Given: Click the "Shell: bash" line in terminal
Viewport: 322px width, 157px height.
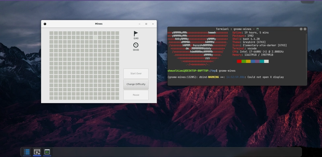Looking at the screenshot, I should pyautogui.click(x=246, y=39).
